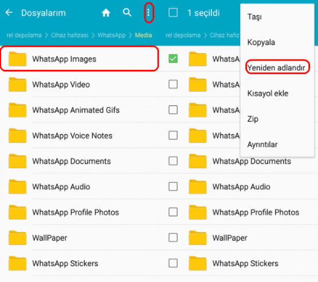Select the WhatsApp breadcrumb item

[112, 35]
